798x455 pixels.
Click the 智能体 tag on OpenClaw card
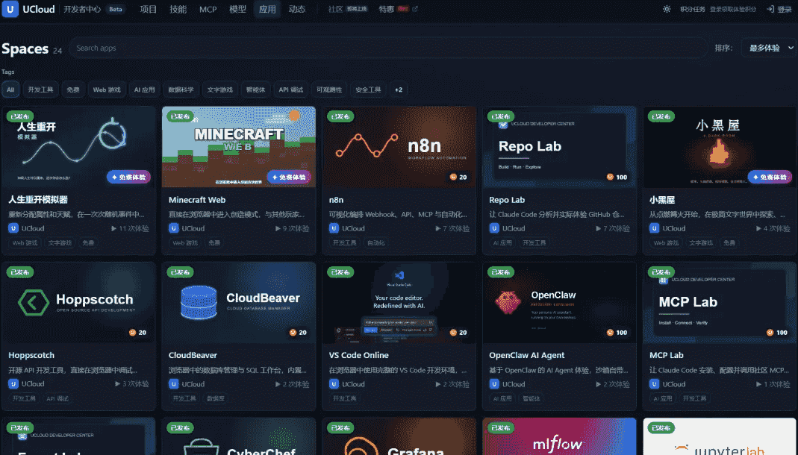pos(532,398)
